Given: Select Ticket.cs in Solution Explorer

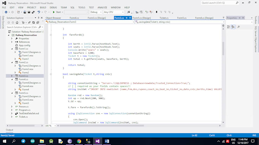Looking at the screenshot, I should pos(23,117).
